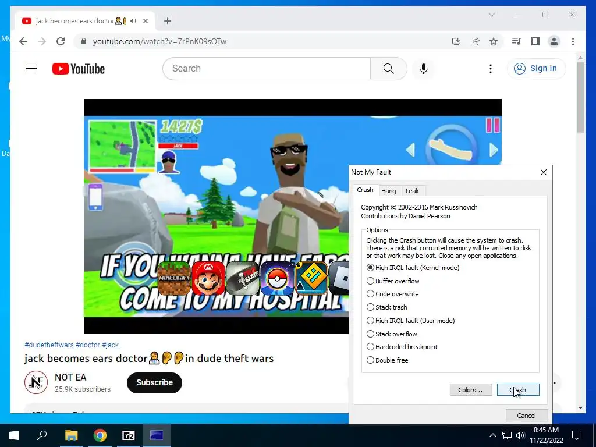Click the Chrome profile avatar icon
The image size is (596, 447).
554,41
